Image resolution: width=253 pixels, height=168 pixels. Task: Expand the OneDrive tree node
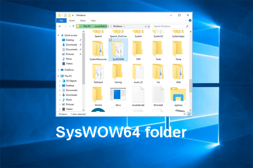point(59,70)
